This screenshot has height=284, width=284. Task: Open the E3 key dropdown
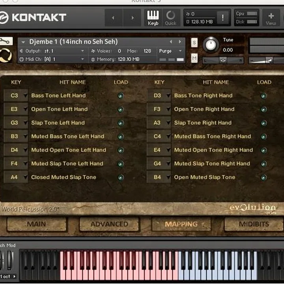(16, 109)
